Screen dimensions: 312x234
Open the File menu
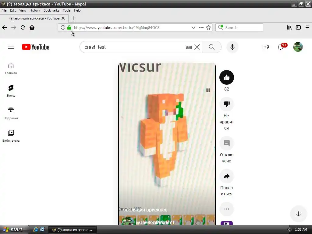point(4,10)
